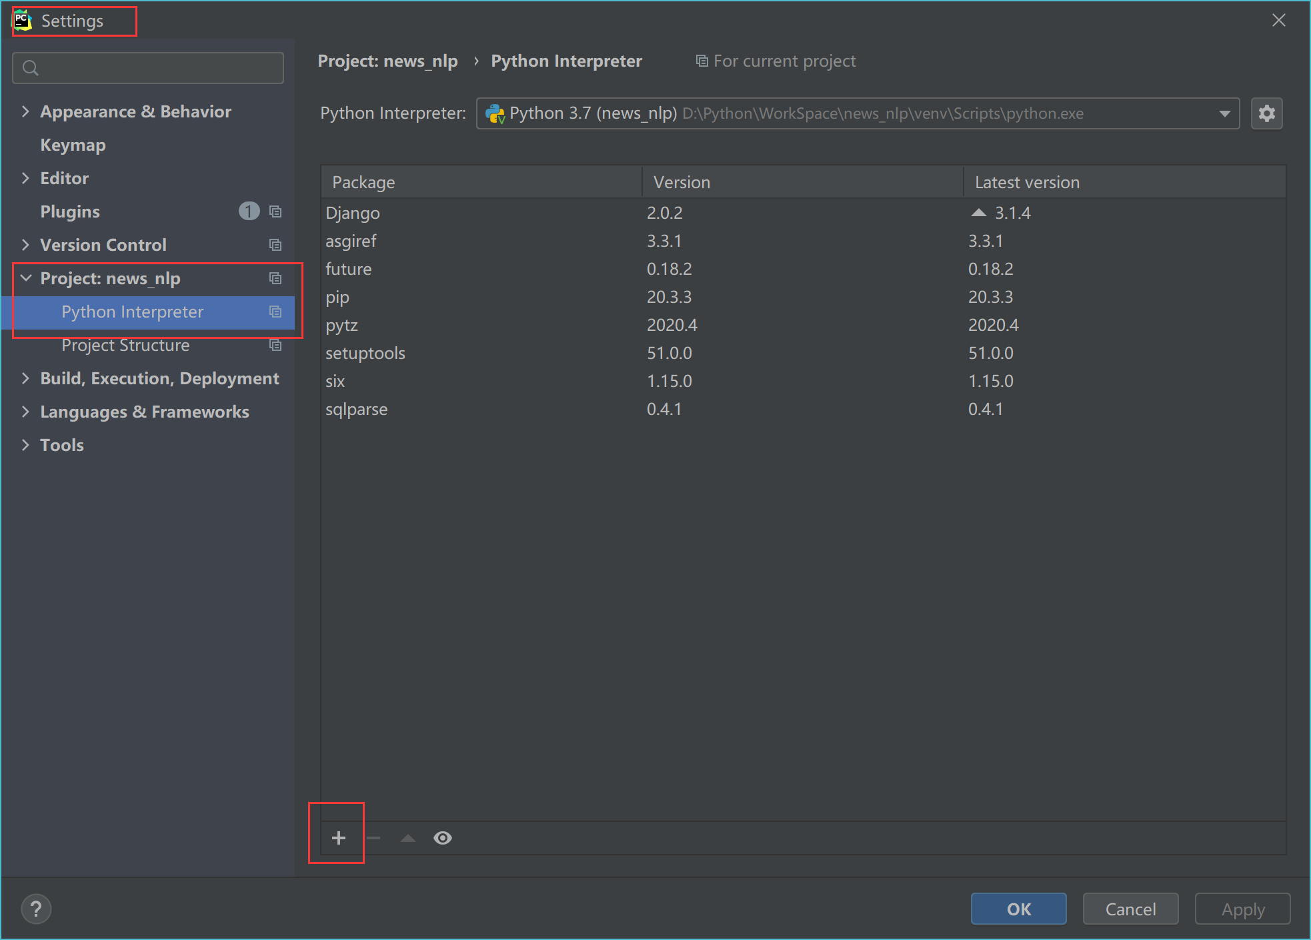
Task: Click the help question mark icon
Action: tap(36, 909)
